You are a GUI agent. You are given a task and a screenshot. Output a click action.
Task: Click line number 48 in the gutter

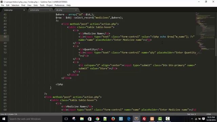click(5, 37)
